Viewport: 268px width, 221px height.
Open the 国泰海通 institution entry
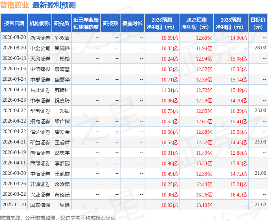pos(40,205)
